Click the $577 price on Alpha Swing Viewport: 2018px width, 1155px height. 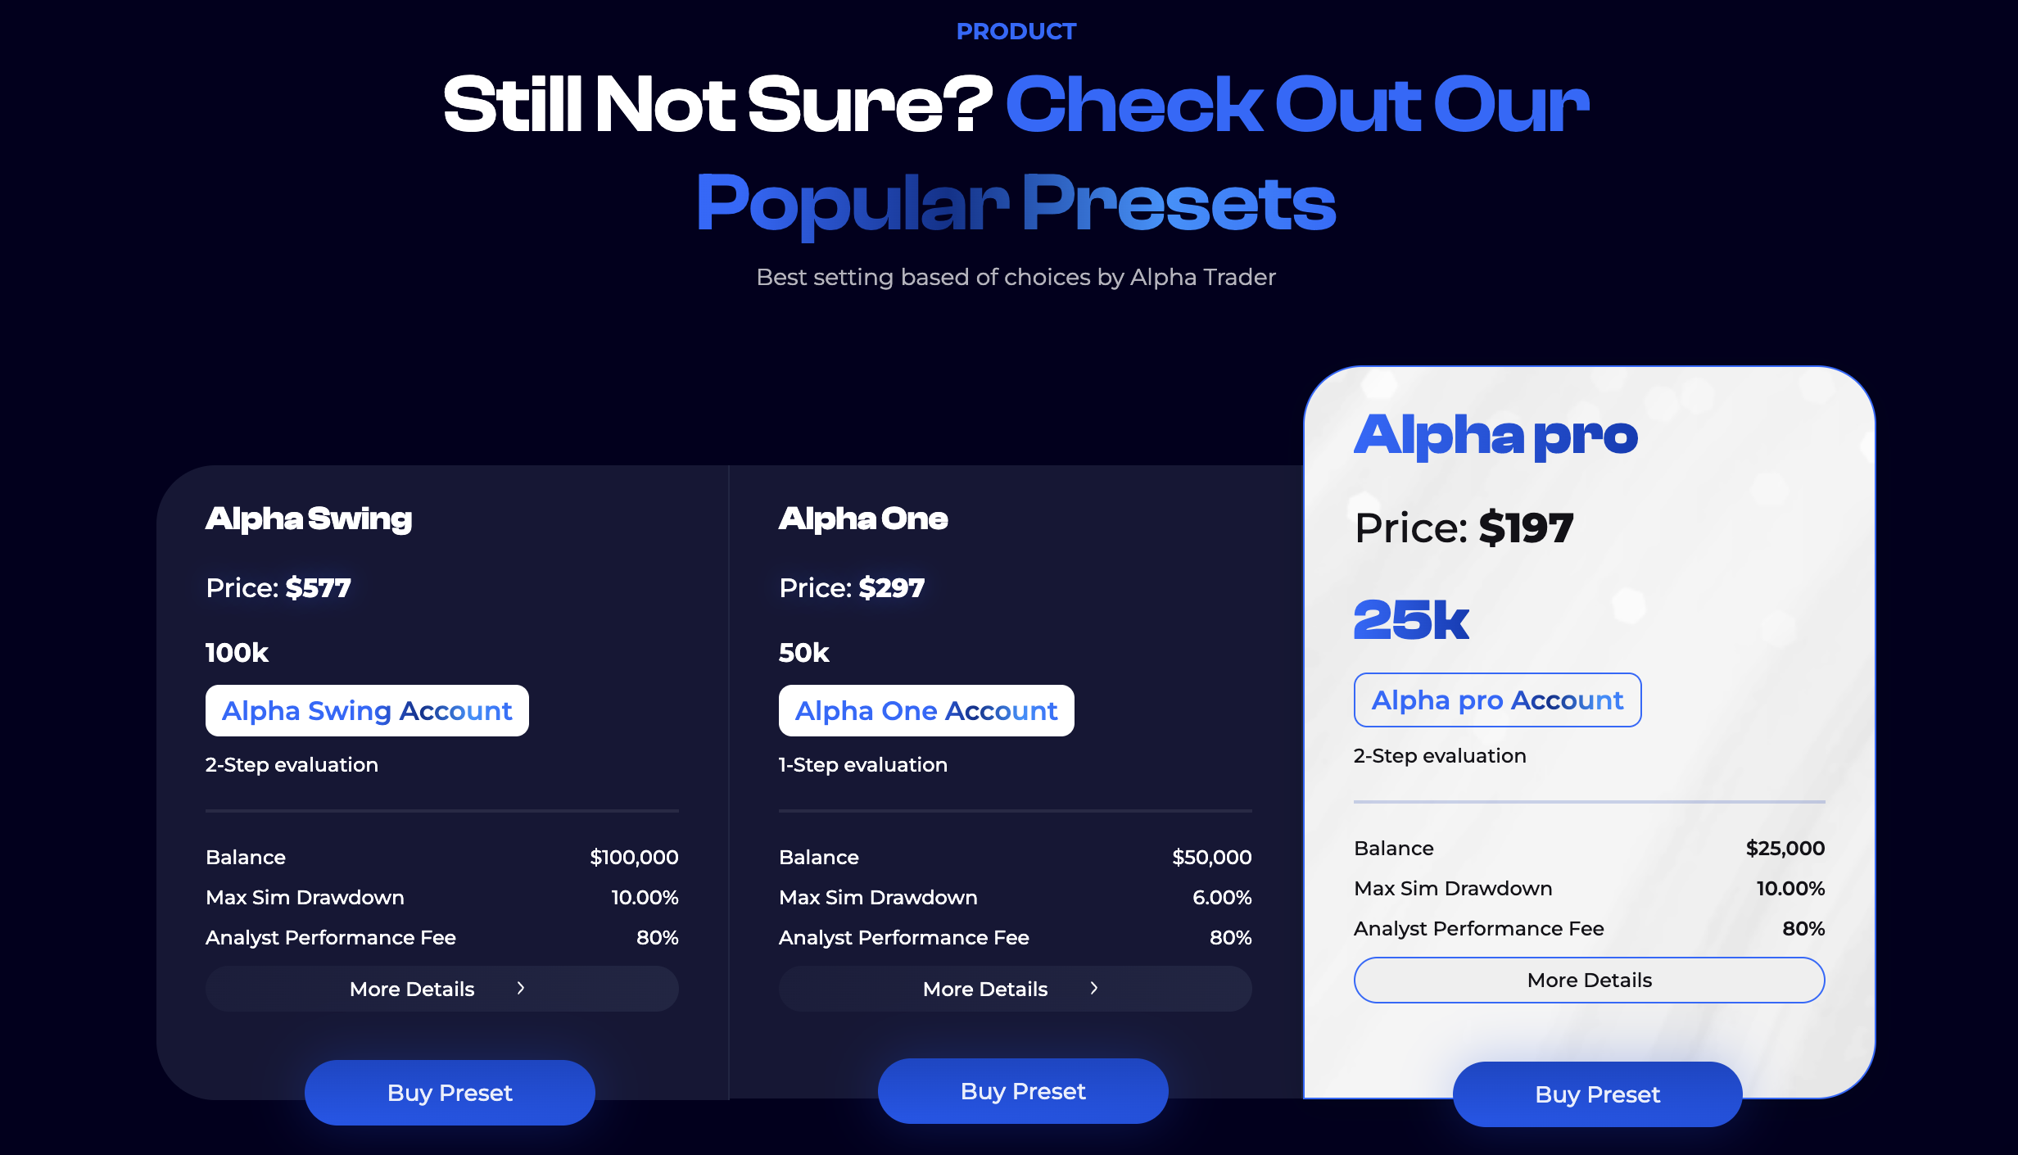point(317,587)
